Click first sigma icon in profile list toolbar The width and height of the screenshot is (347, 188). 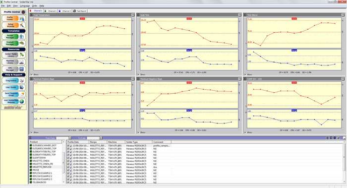click(328, 138)
